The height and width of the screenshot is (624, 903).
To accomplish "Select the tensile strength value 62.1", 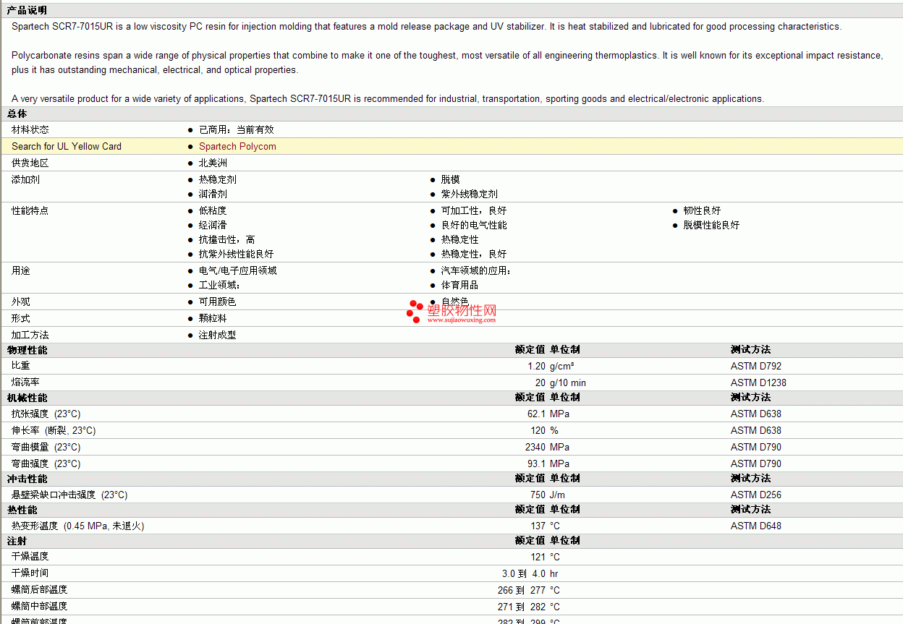I will tap(536, 414).
